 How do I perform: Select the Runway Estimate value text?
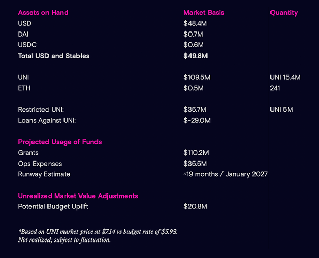pyautogui.click(x=225, y=174)
